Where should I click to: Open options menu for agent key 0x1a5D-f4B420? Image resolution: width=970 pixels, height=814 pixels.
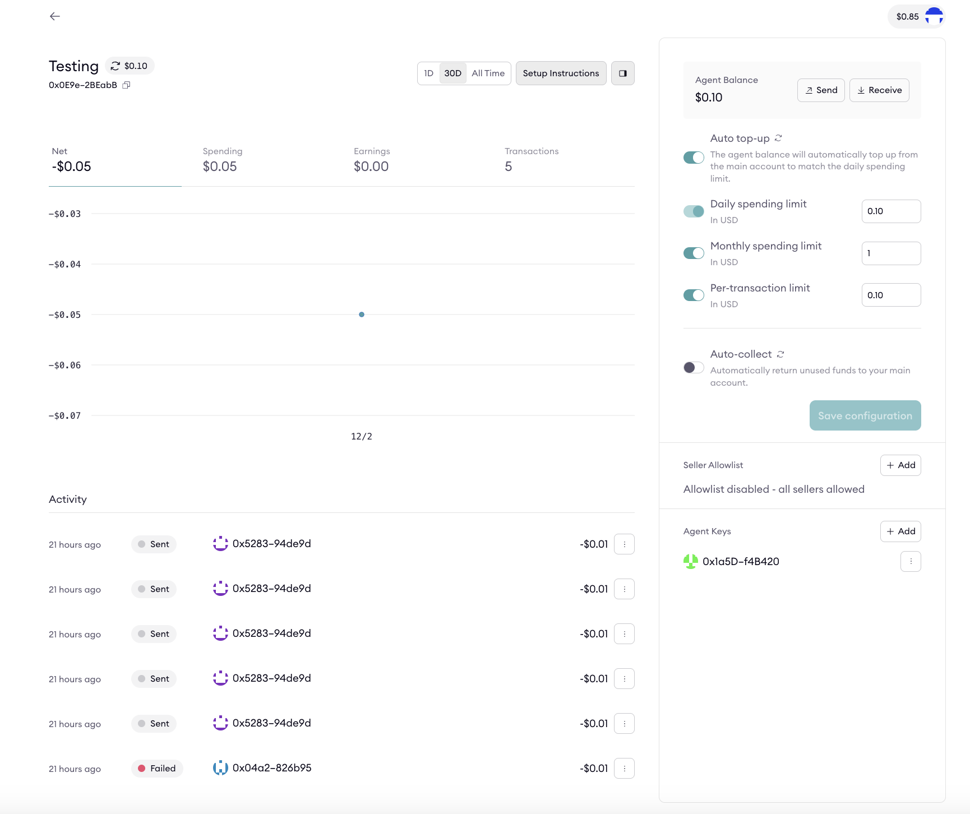point(911,561)
